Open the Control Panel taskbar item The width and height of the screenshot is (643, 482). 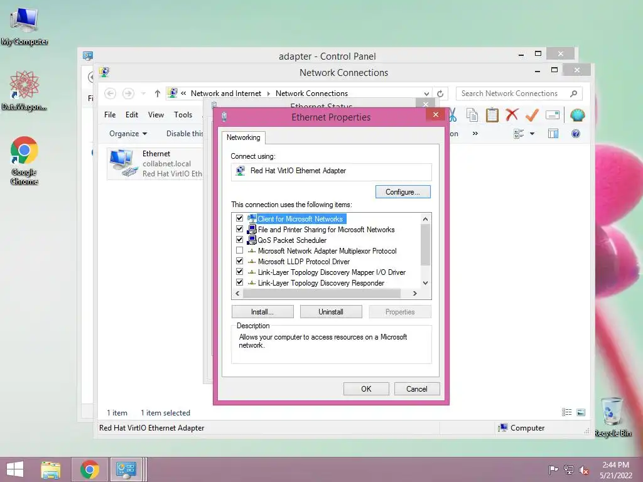[126, 469]
